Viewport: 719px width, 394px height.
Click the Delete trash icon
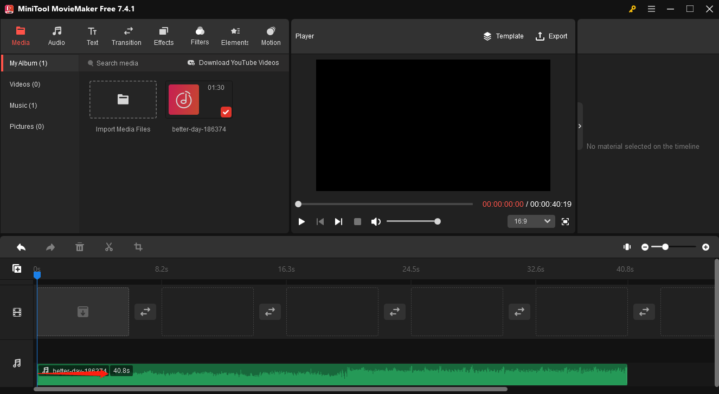(x=80, y=247)
